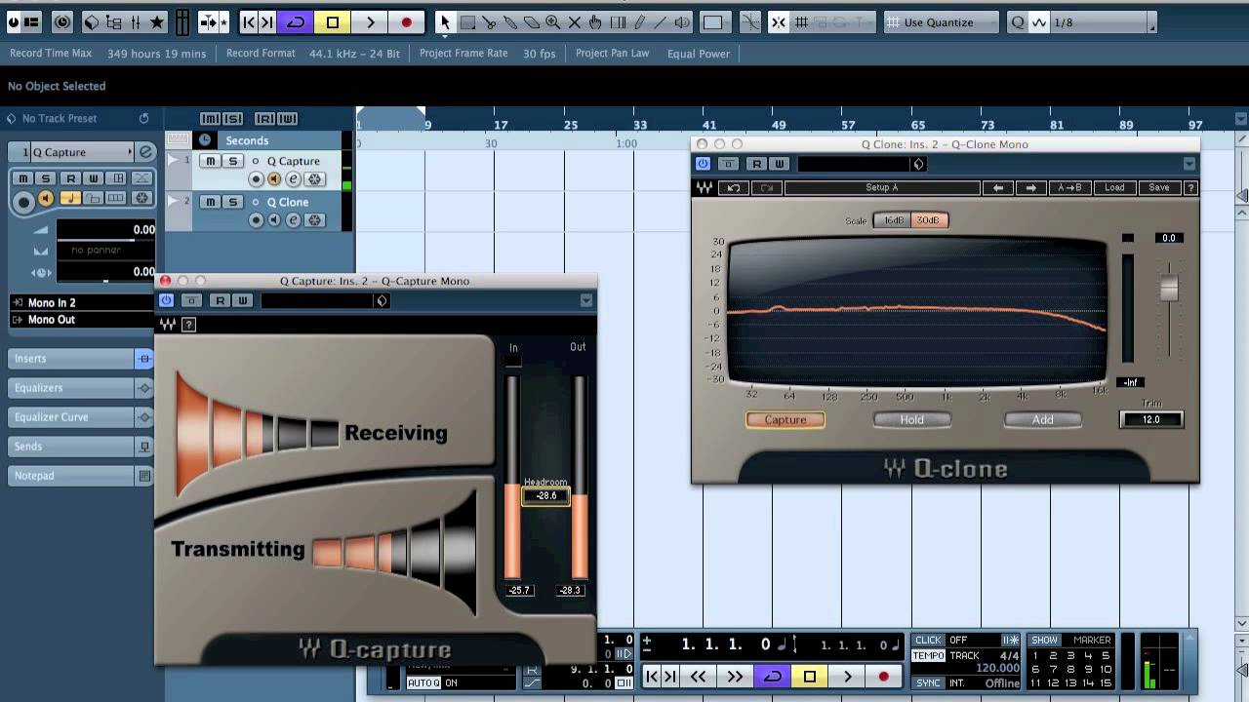Solo the Q Capture track in track list
1249x702 pixels.
[x=232, y=161]
